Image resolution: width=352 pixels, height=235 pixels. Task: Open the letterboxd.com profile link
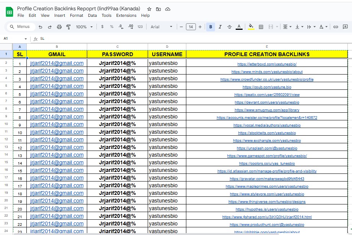click(x=267, y=64)
